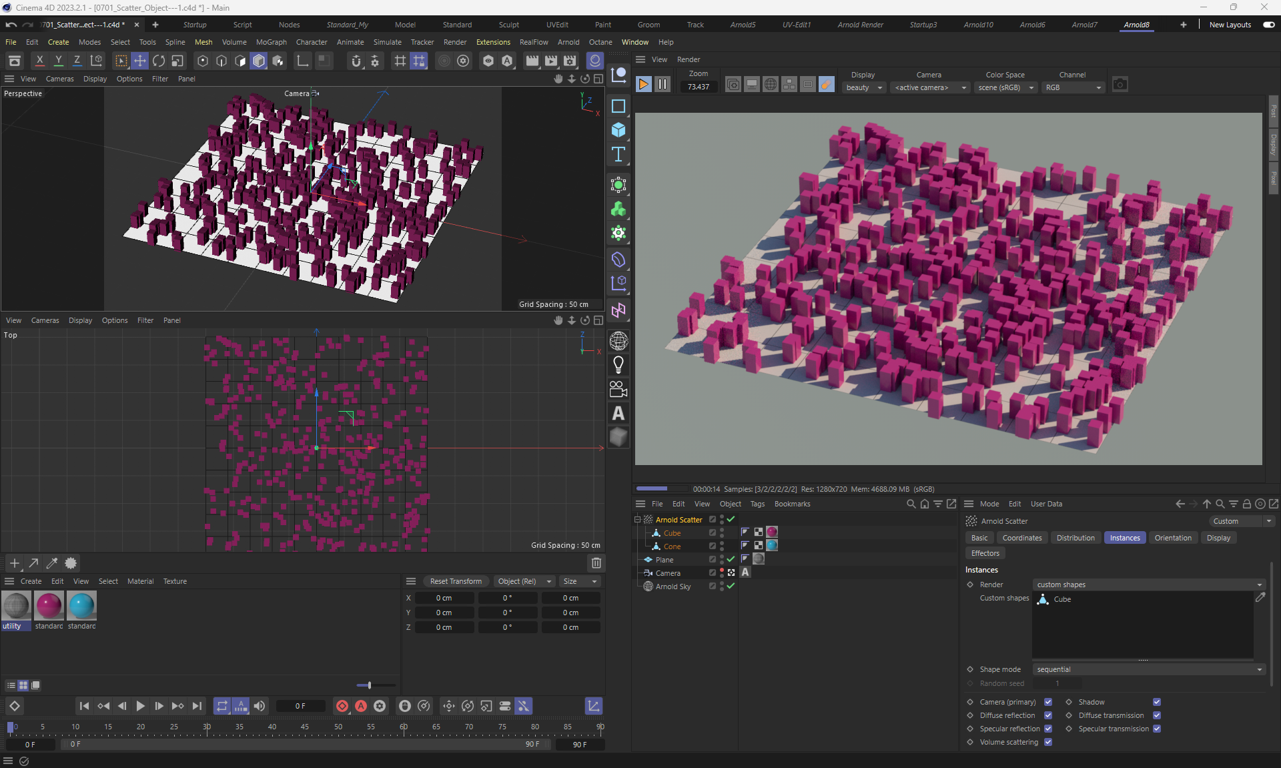Select the magenta standard material swatch
The height and width of the screenshot is (768, 1281).
(49, 606)
